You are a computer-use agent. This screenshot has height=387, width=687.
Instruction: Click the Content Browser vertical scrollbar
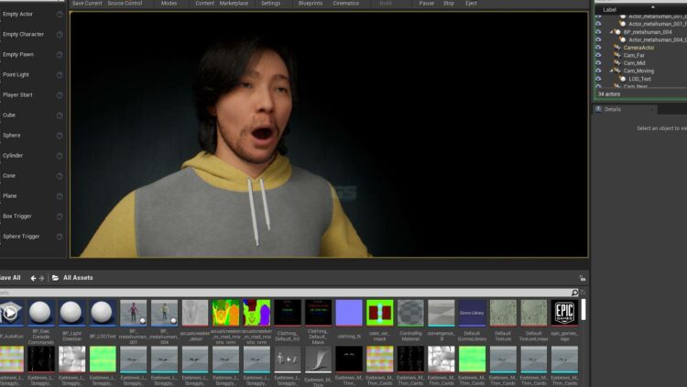(x=583, y=310)
